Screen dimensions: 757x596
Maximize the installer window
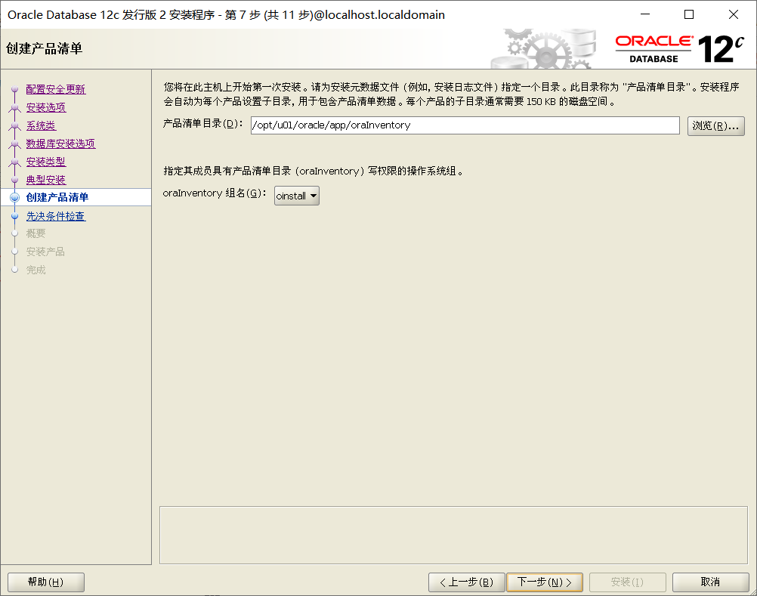coord(689,14)
